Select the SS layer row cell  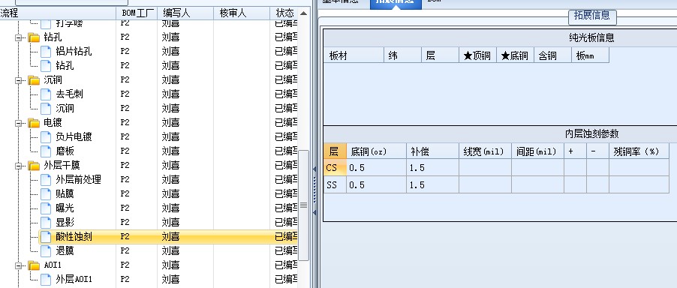pos(335,185)
